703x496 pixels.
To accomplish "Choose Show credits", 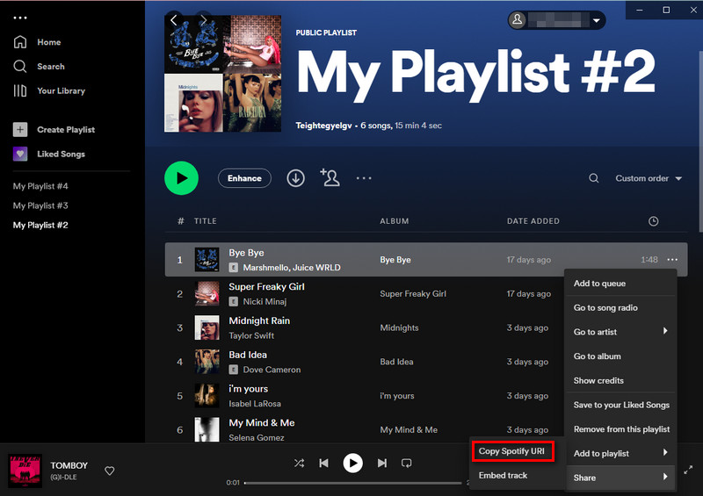I will (620, 380).
